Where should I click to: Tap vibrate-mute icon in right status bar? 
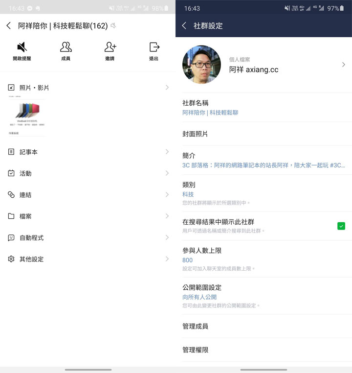point(287,8)
